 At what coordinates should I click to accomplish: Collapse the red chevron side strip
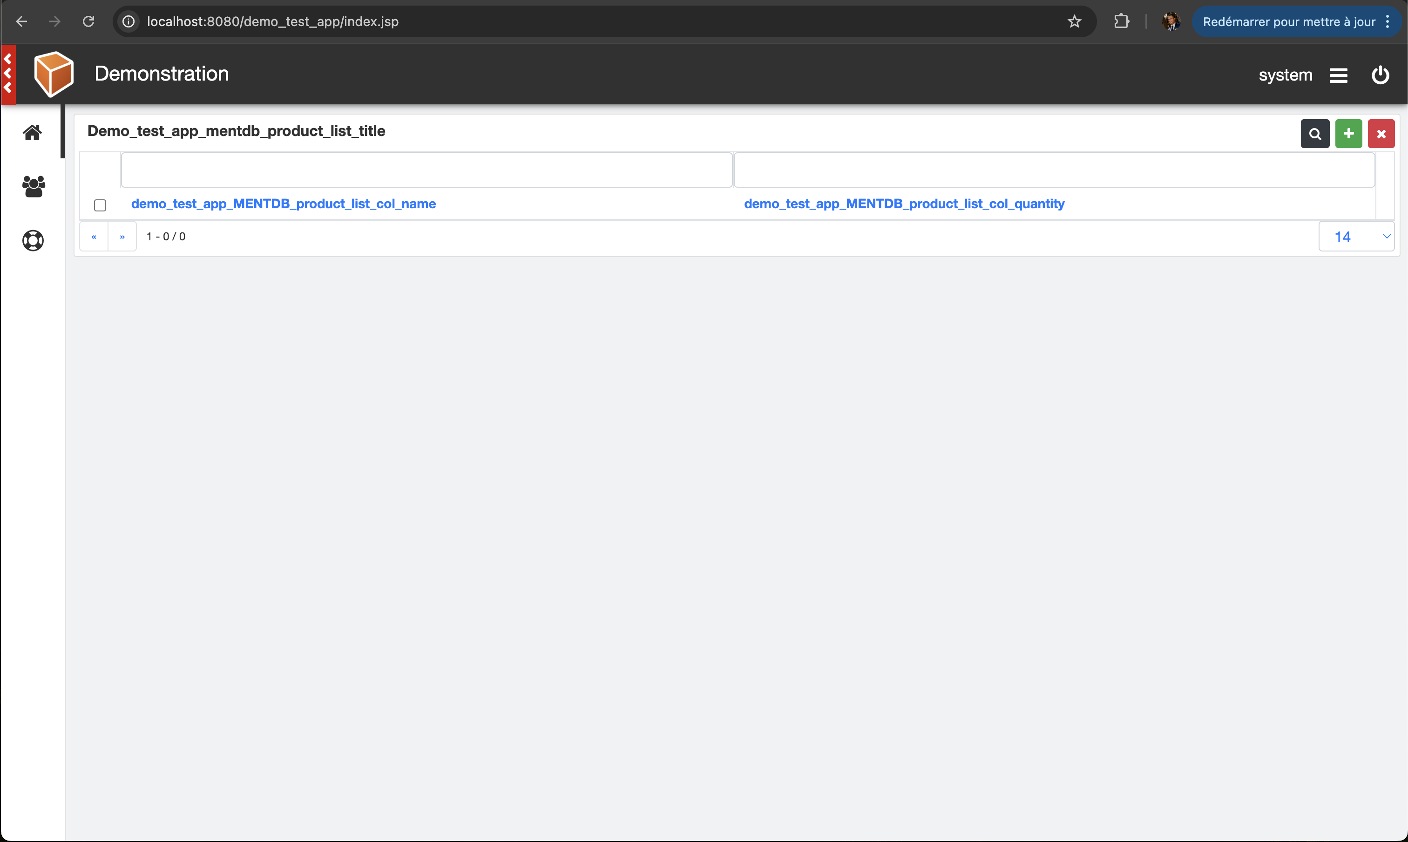[x=8, y=74]
